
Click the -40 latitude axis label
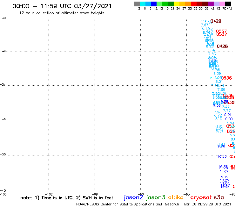pos(3,191)
